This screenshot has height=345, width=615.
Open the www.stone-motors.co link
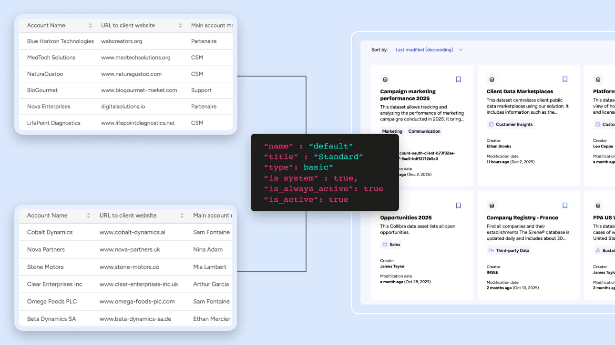point(129,267)
